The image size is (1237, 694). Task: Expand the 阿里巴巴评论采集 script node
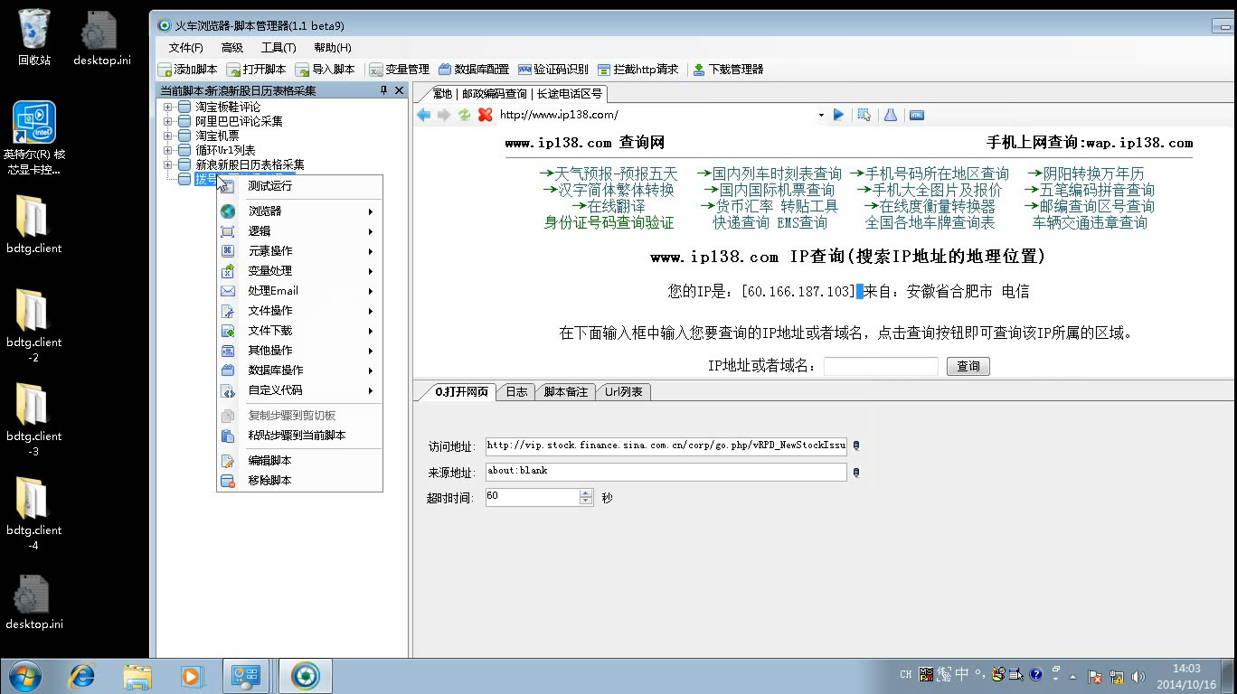click(167, 122)
